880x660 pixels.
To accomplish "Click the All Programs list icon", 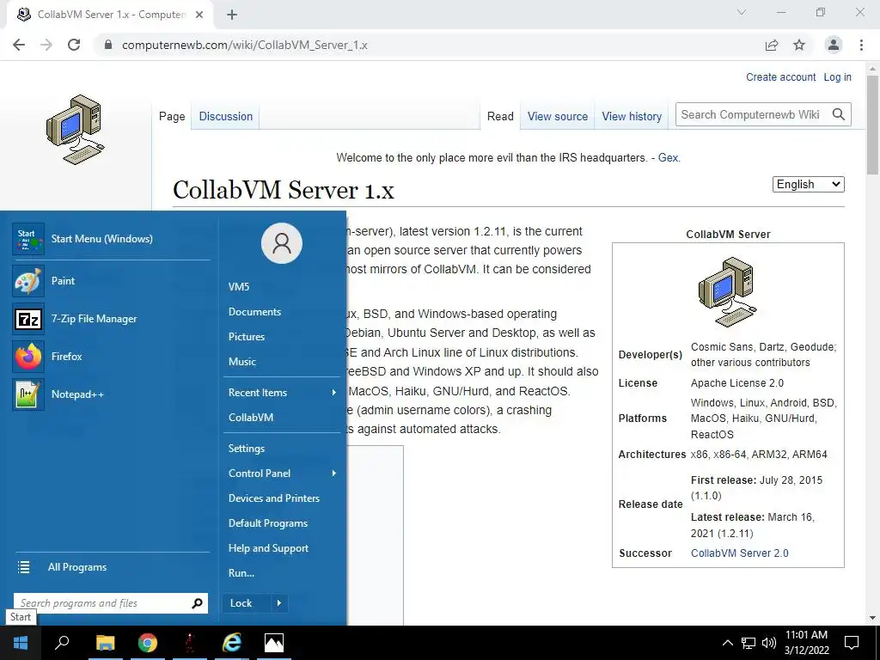I will [23, 567].
